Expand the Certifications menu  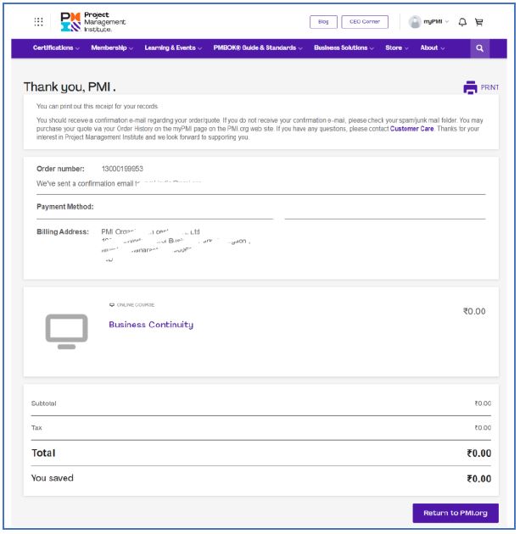[56, 48]
